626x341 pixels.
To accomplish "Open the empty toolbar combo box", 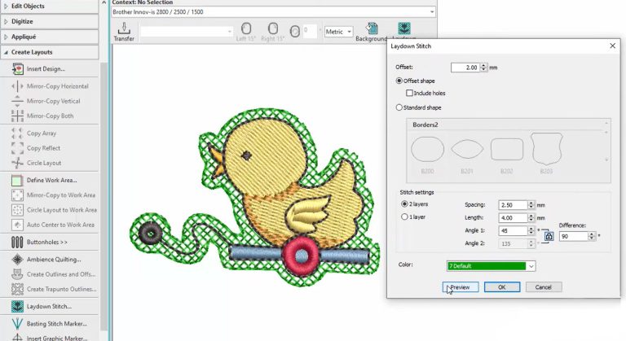I will (x=187, y=32).
